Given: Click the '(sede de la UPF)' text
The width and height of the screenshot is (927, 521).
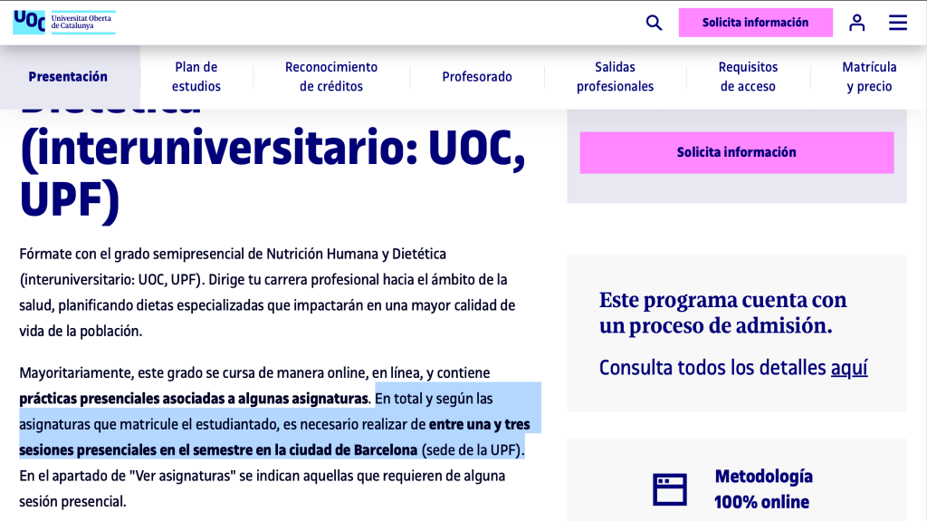Looking at the screenshot, I should click(473, 450).
